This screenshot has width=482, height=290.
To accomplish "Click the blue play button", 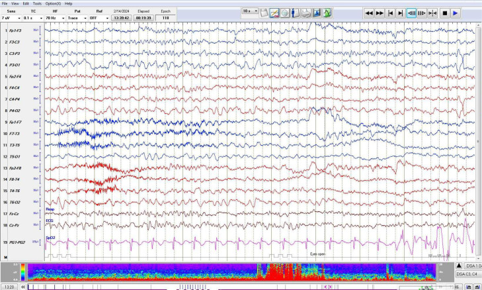I will pyautogui.click(x=456, y=13).
